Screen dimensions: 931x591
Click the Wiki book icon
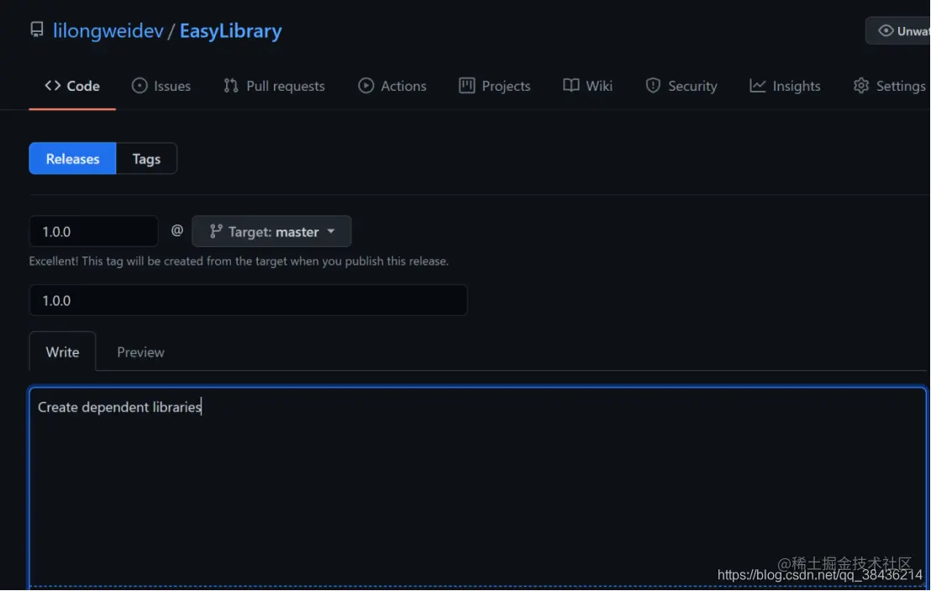(571, 86)
